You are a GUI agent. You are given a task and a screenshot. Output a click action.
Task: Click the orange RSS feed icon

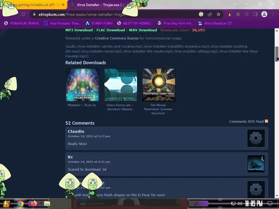(266, 121)
